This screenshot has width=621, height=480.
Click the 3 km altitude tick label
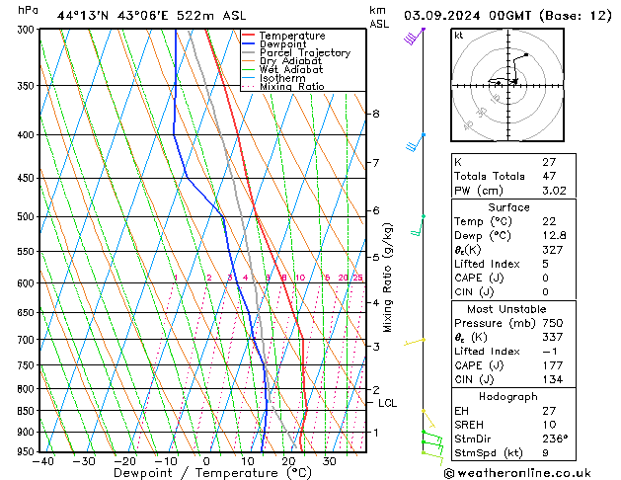click(376, 347)
